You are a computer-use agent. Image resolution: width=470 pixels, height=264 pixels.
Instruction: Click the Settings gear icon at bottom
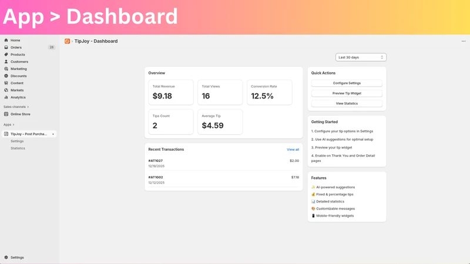pos(6,258)
